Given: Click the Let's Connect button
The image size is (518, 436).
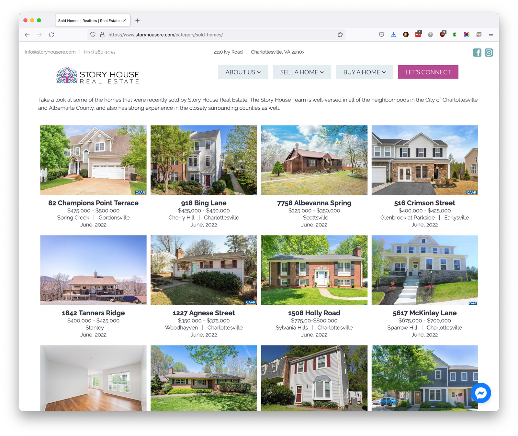Looking at the screenshot, I should pyautogui.click(x=428, y=72).
